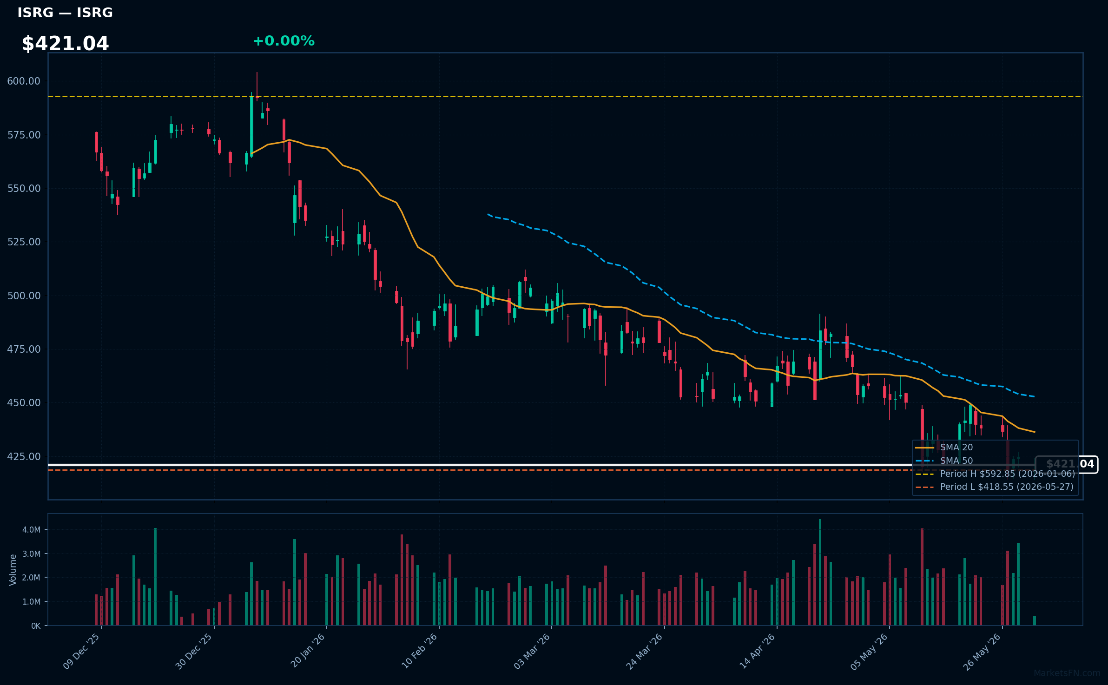1108x685 pixels.
Task: Click the 2.0M volume axis label
Action: point(32,578)
